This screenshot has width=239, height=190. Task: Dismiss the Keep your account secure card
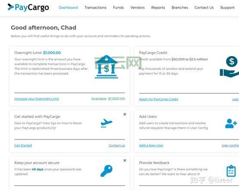[125, 160]
